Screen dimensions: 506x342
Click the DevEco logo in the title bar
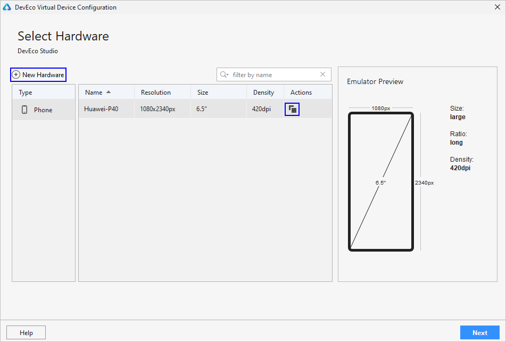(x=7, y=7)
